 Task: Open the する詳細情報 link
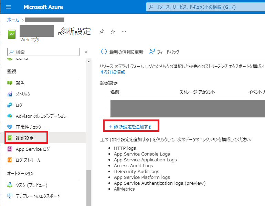pos(113,72)
